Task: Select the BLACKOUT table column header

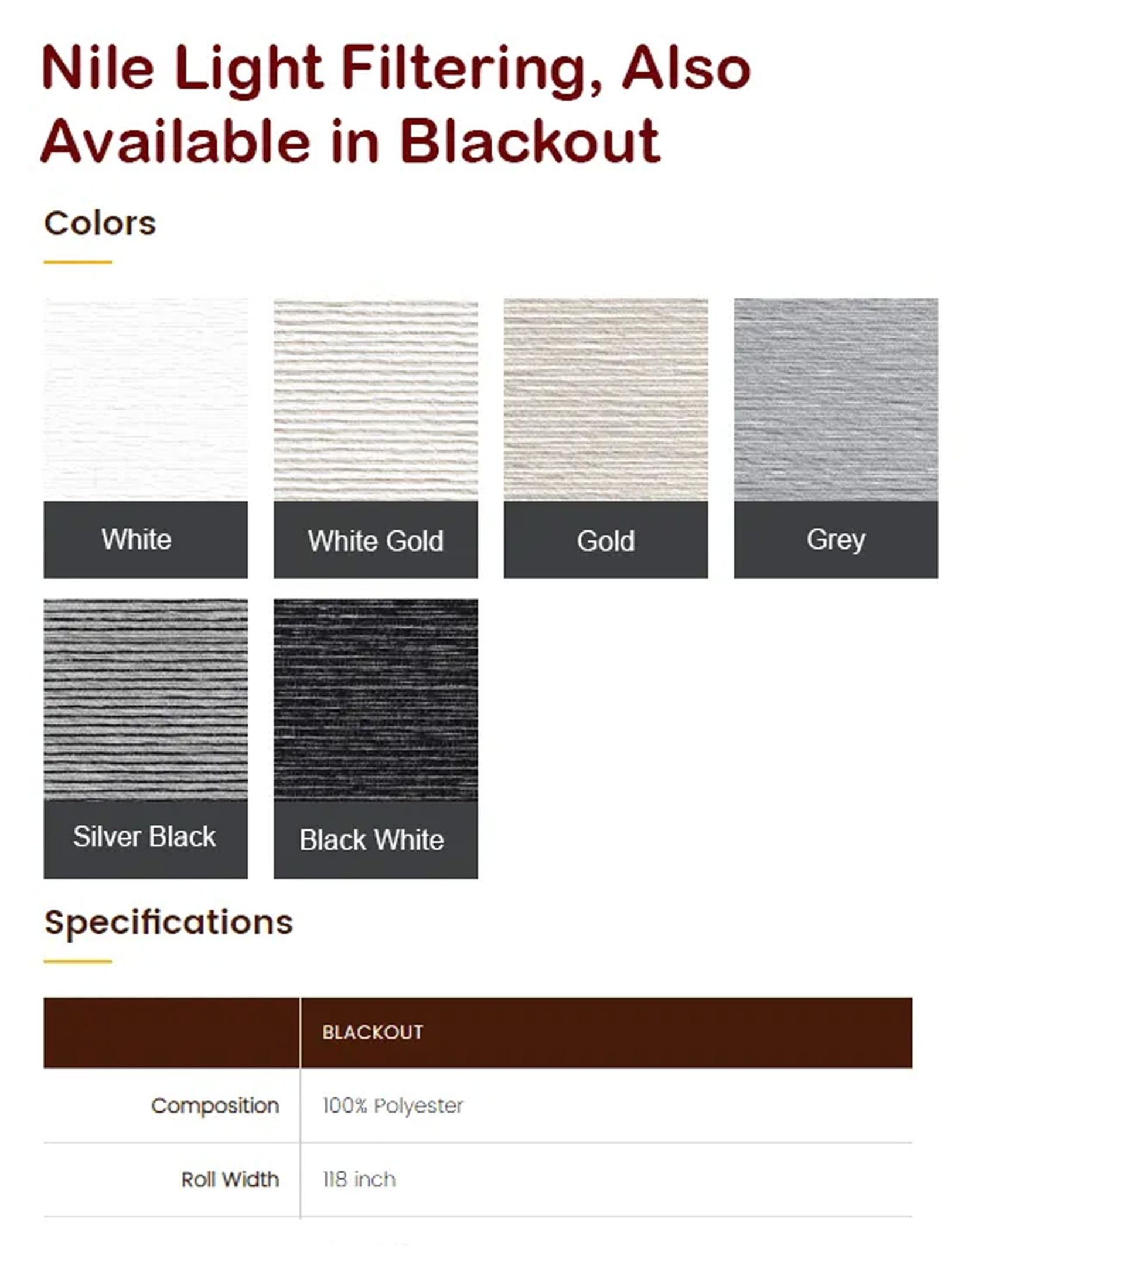Action: tap(373, 1032)
